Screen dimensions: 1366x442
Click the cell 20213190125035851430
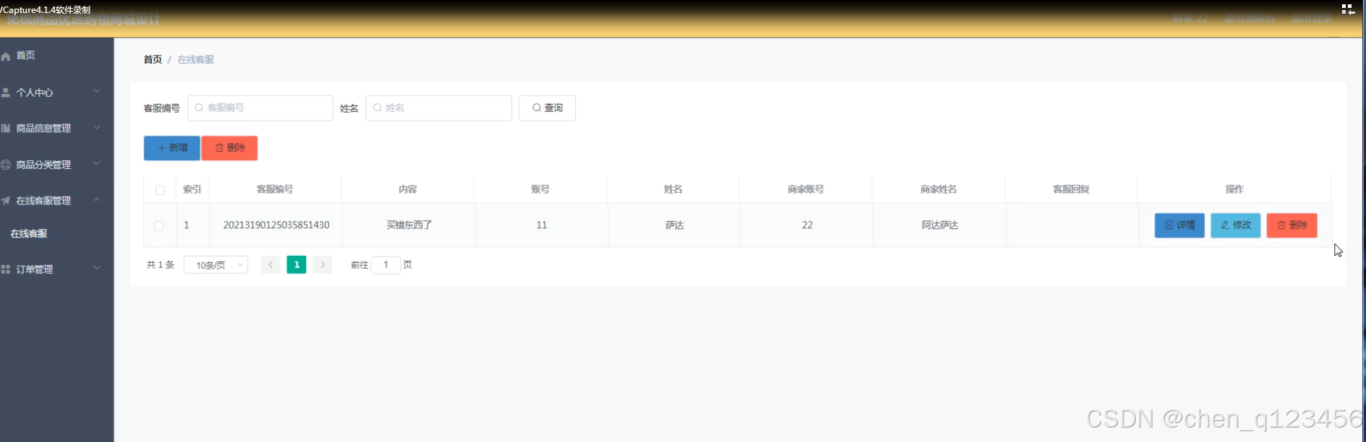point(276,225)
